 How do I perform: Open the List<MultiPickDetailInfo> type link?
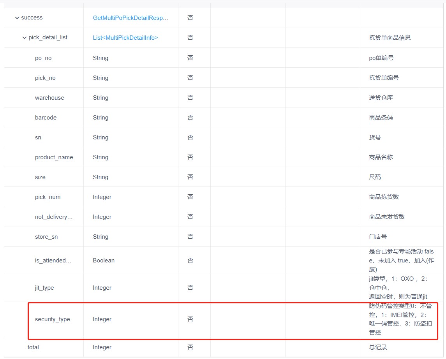tap(125, 38)
